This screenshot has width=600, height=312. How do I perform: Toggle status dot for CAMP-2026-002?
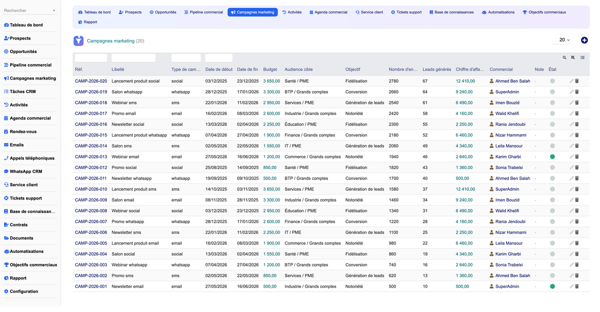pos(552,275)
